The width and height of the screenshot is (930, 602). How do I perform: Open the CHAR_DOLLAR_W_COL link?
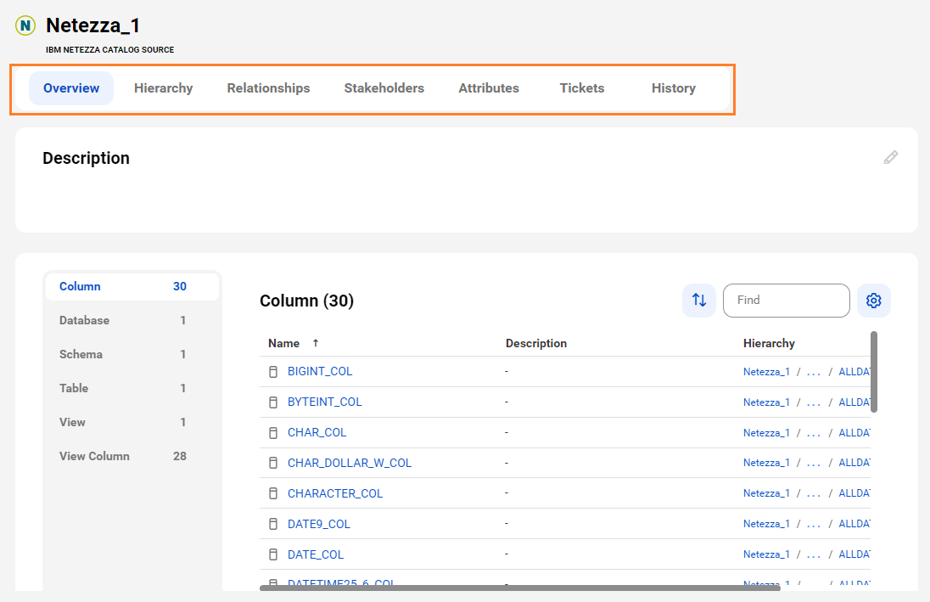pos(350,463)
